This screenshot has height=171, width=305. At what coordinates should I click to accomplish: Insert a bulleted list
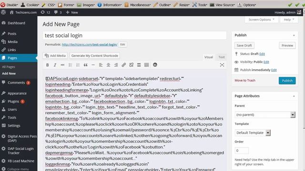coord(70,65)
